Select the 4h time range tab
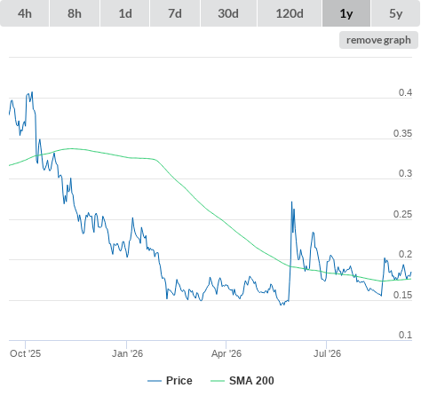421x404 pixels. click(25, 13)
